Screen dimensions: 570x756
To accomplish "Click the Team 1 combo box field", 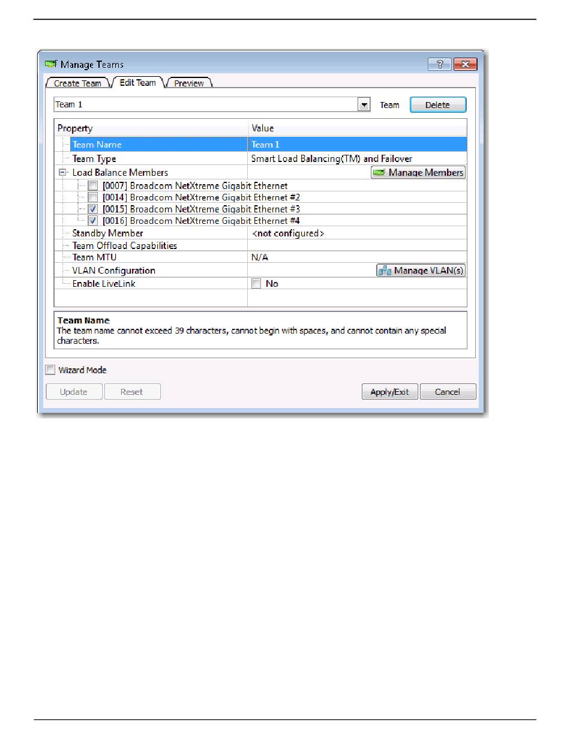I will click(x=212, y=104).
